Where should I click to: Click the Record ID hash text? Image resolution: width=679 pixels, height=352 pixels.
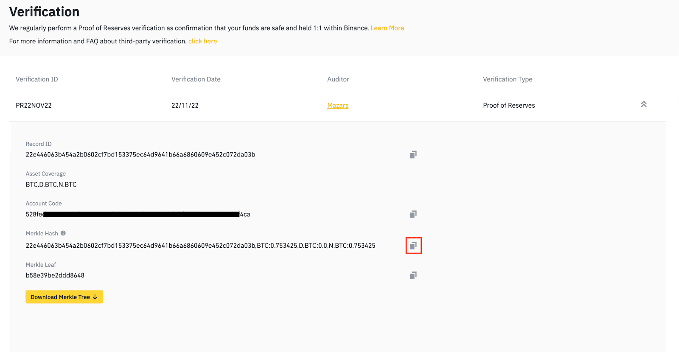[x=140, y=155]
